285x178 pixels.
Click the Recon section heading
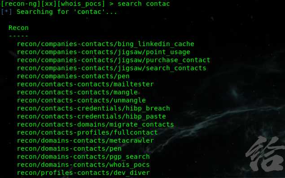tap(18, 28)
